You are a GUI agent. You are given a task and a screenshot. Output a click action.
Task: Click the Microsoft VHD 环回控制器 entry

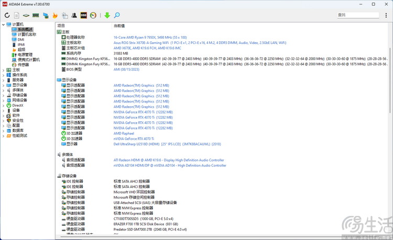(134, 192)
